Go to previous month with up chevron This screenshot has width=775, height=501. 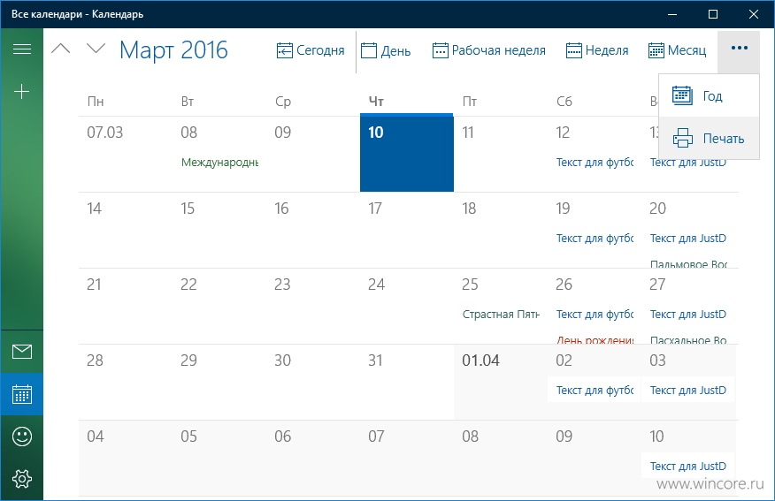61,49
